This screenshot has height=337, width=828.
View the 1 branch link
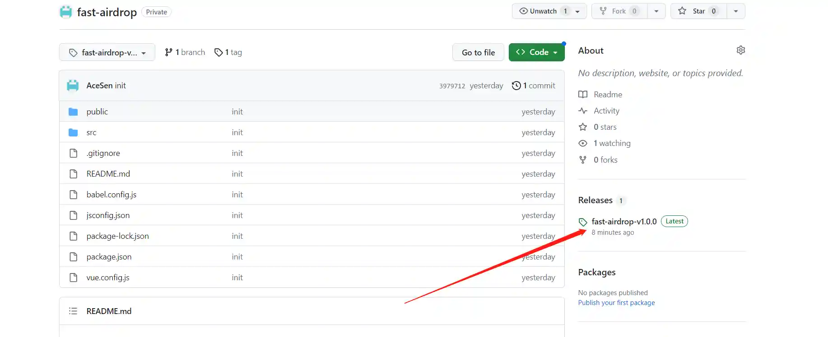pyautogui.click(x=185, y=52)
